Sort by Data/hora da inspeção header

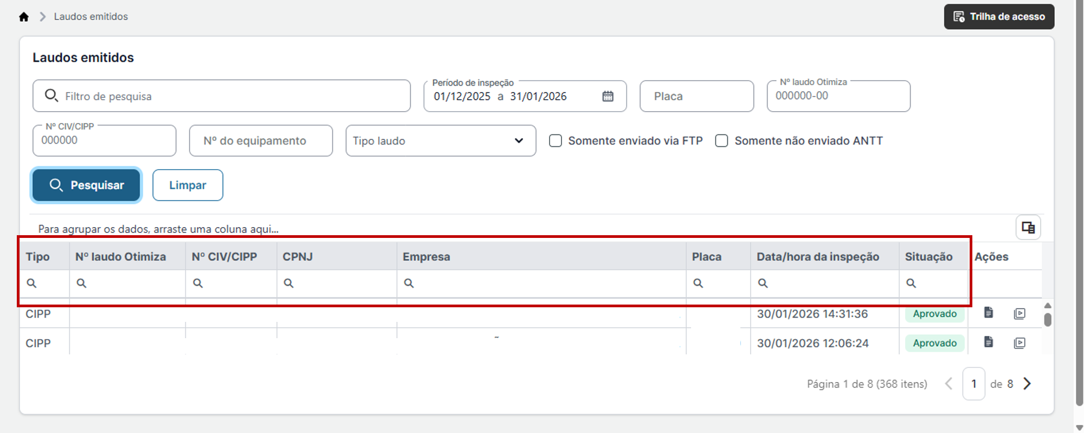pyautogui.click(x=825, y=256)
